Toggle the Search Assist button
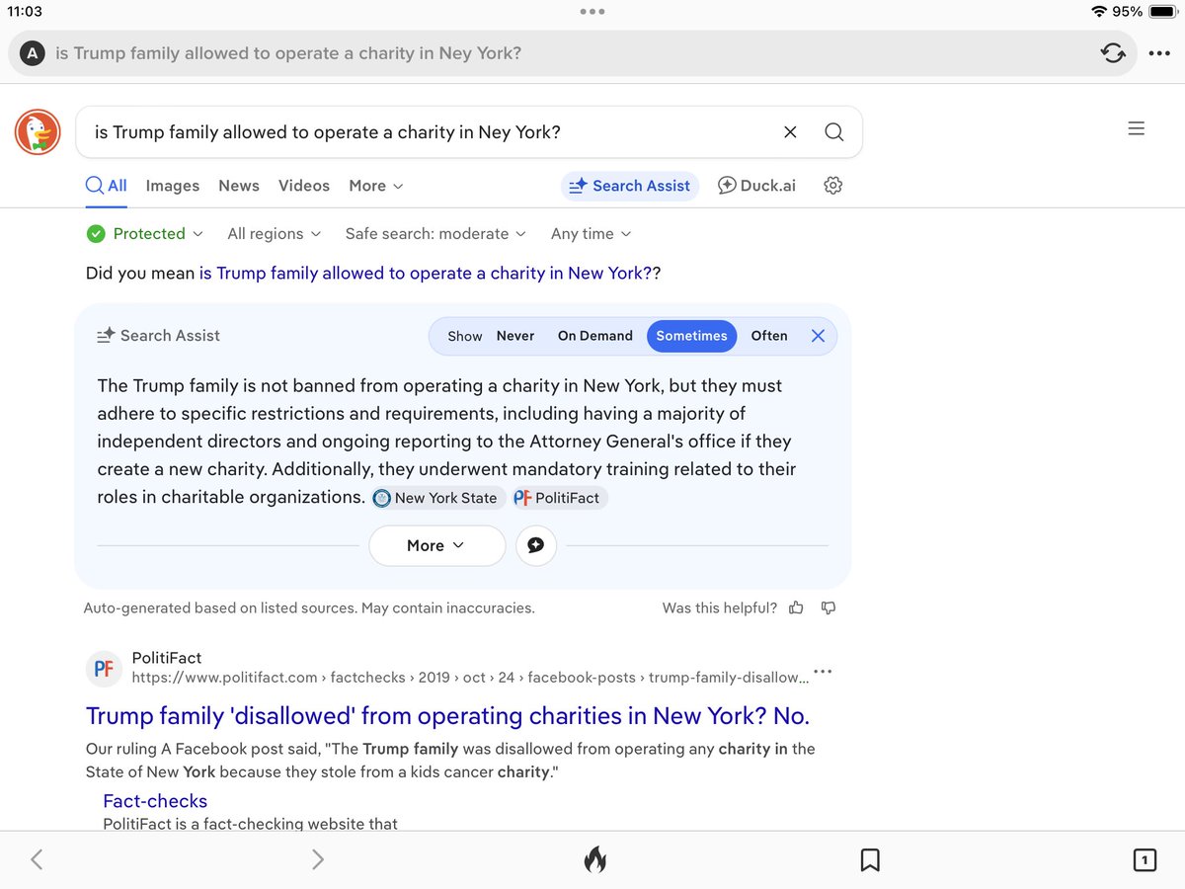The image size is (1185, 889). (630, 186)
